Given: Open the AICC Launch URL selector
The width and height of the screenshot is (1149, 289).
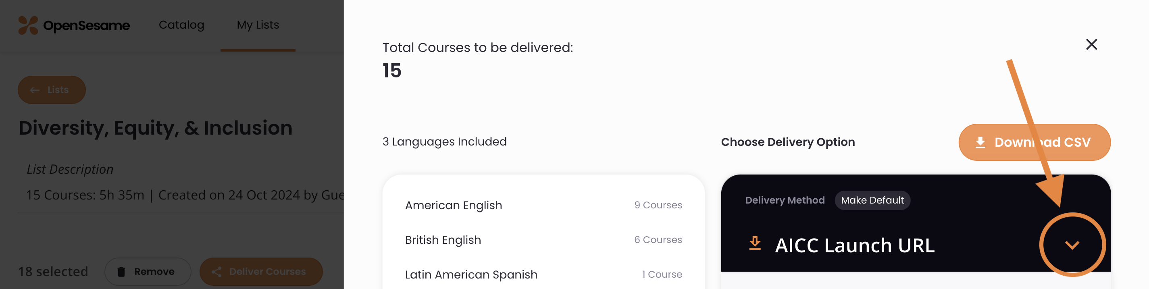Looking at the screenshot, I should point(854,245).
